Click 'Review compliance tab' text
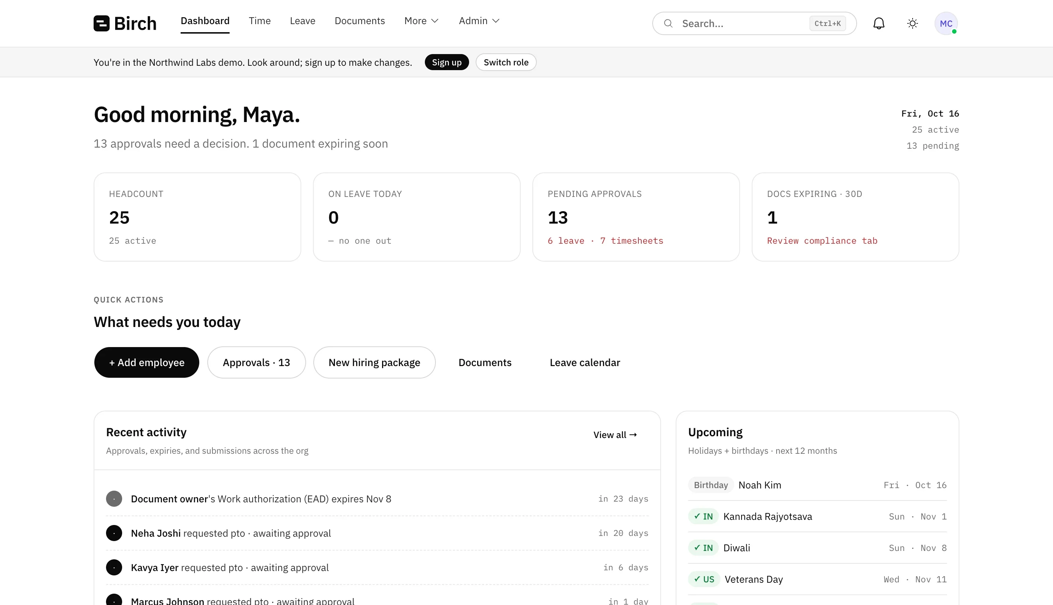1053x605 pixels. coord(822,241)
